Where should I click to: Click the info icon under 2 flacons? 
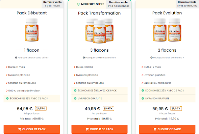(x=151, y=58)
